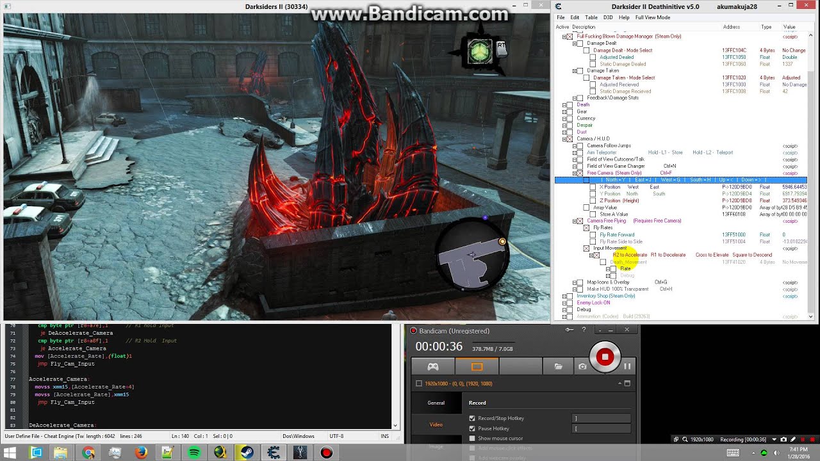
Task: Click Bandicam's key registration icon
Action: 569,330
